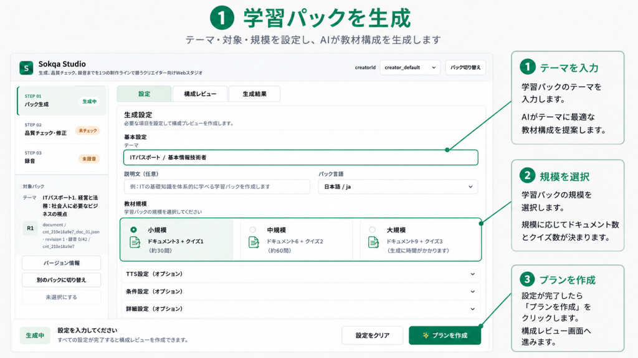
Task: Open the パック言語 dropdown
Action: (398, 186)
